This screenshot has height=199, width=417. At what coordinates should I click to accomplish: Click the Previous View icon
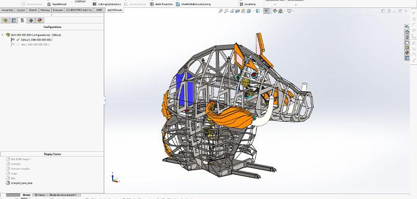[x=232, y=11]
